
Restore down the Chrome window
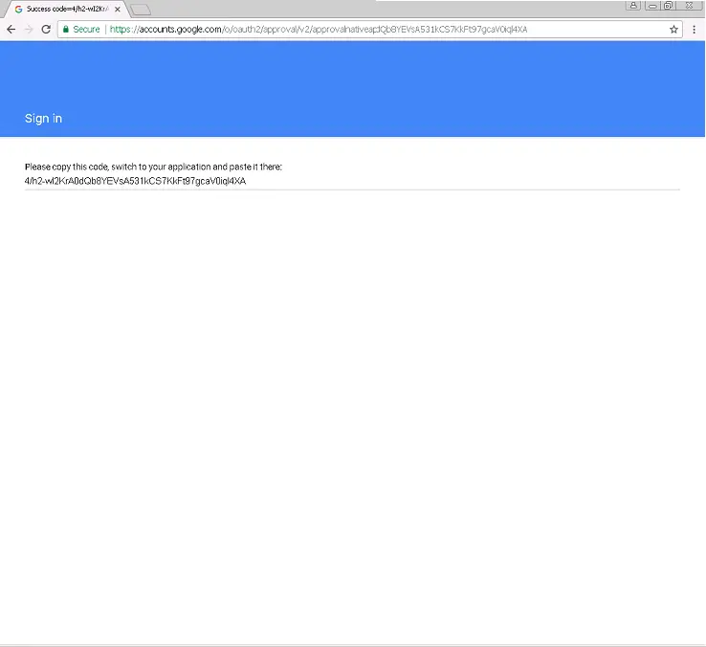668,5
